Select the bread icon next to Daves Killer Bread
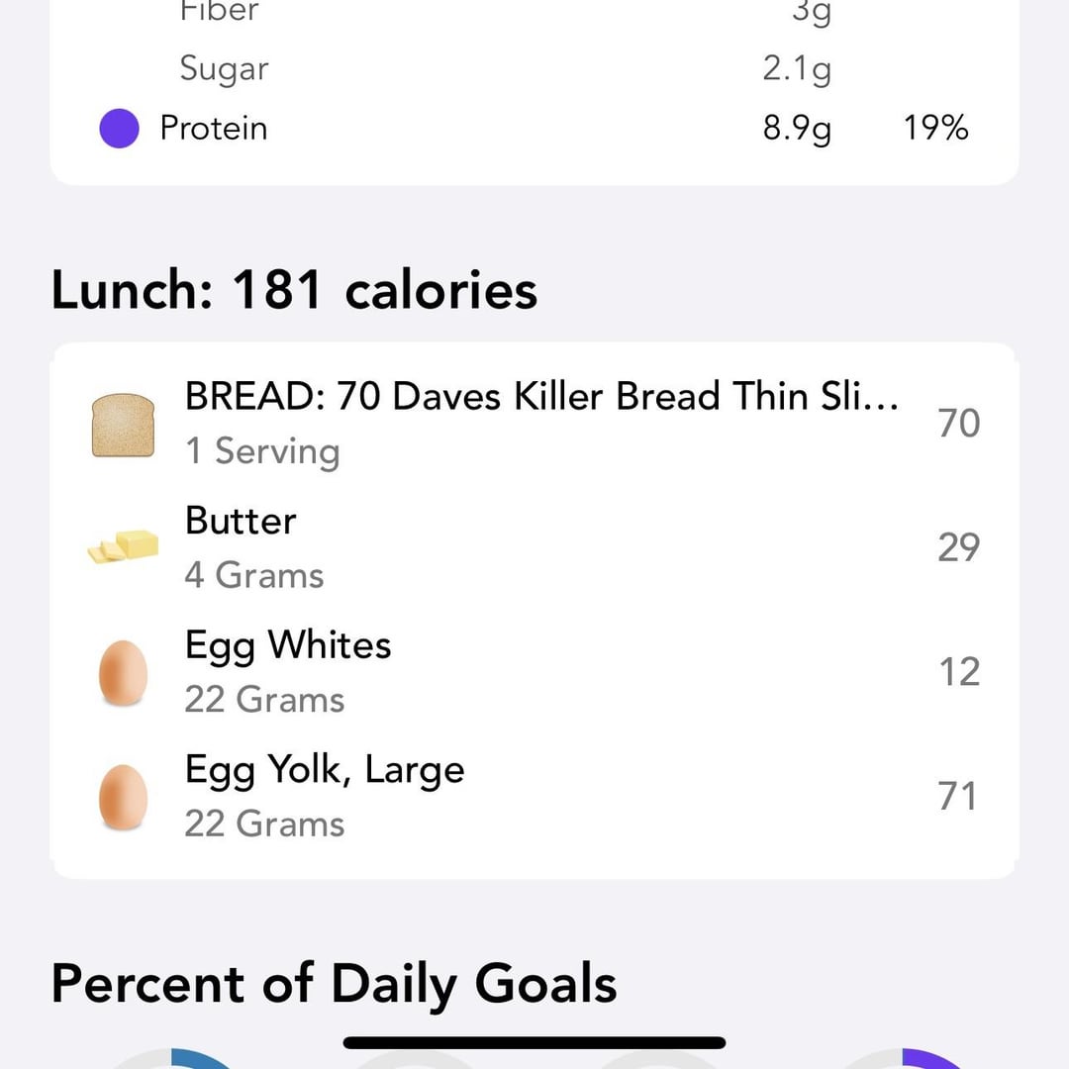 coord(123,423)
